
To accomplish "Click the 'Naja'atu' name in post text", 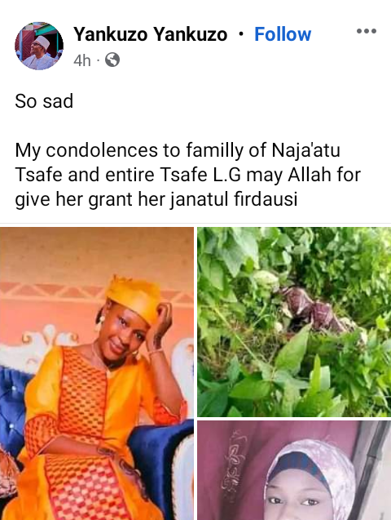I will tap(306, 150).
